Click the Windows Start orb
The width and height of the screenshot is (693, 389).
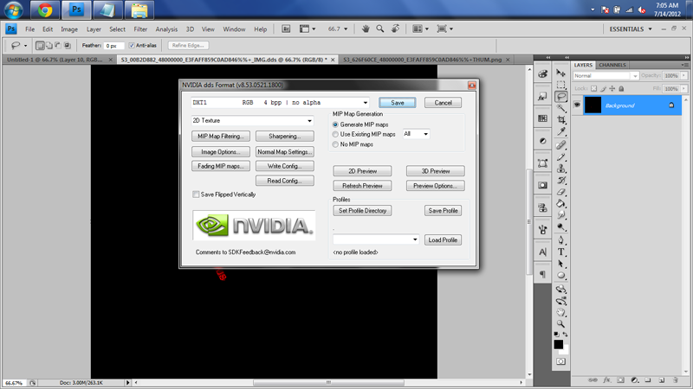[13, 10]
